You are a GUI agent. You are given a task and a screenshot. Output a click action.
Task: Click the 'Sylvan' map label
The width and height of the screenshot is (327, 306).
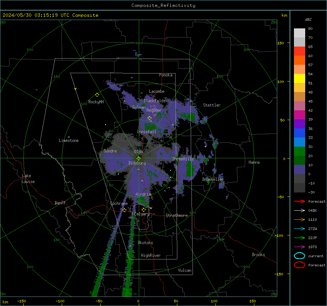pyautogui.click(x=139, y=107)
